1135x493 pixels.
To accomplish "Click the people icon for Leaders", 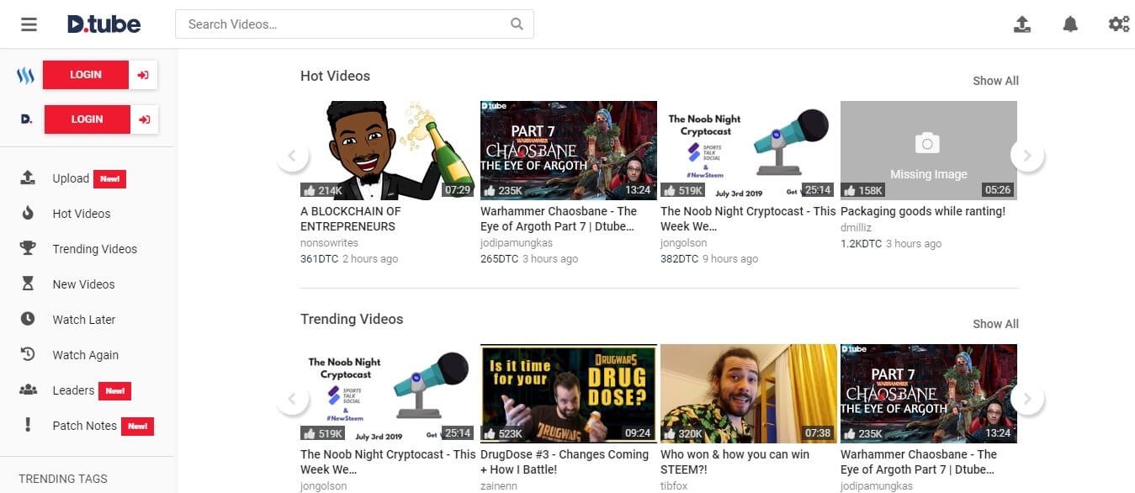I will coord(28,390).
